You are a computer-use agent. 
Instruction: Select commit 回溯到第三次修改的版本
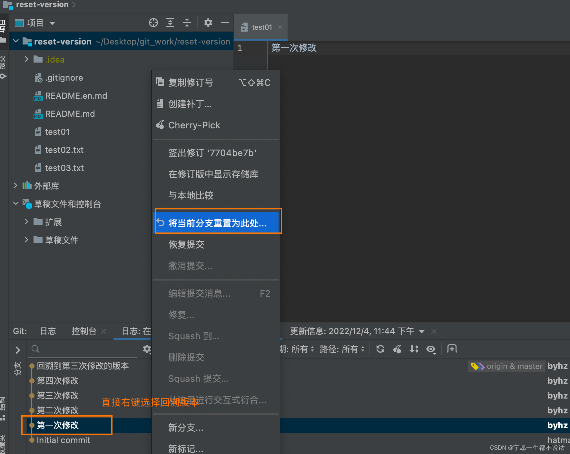[x=83, y=366]
